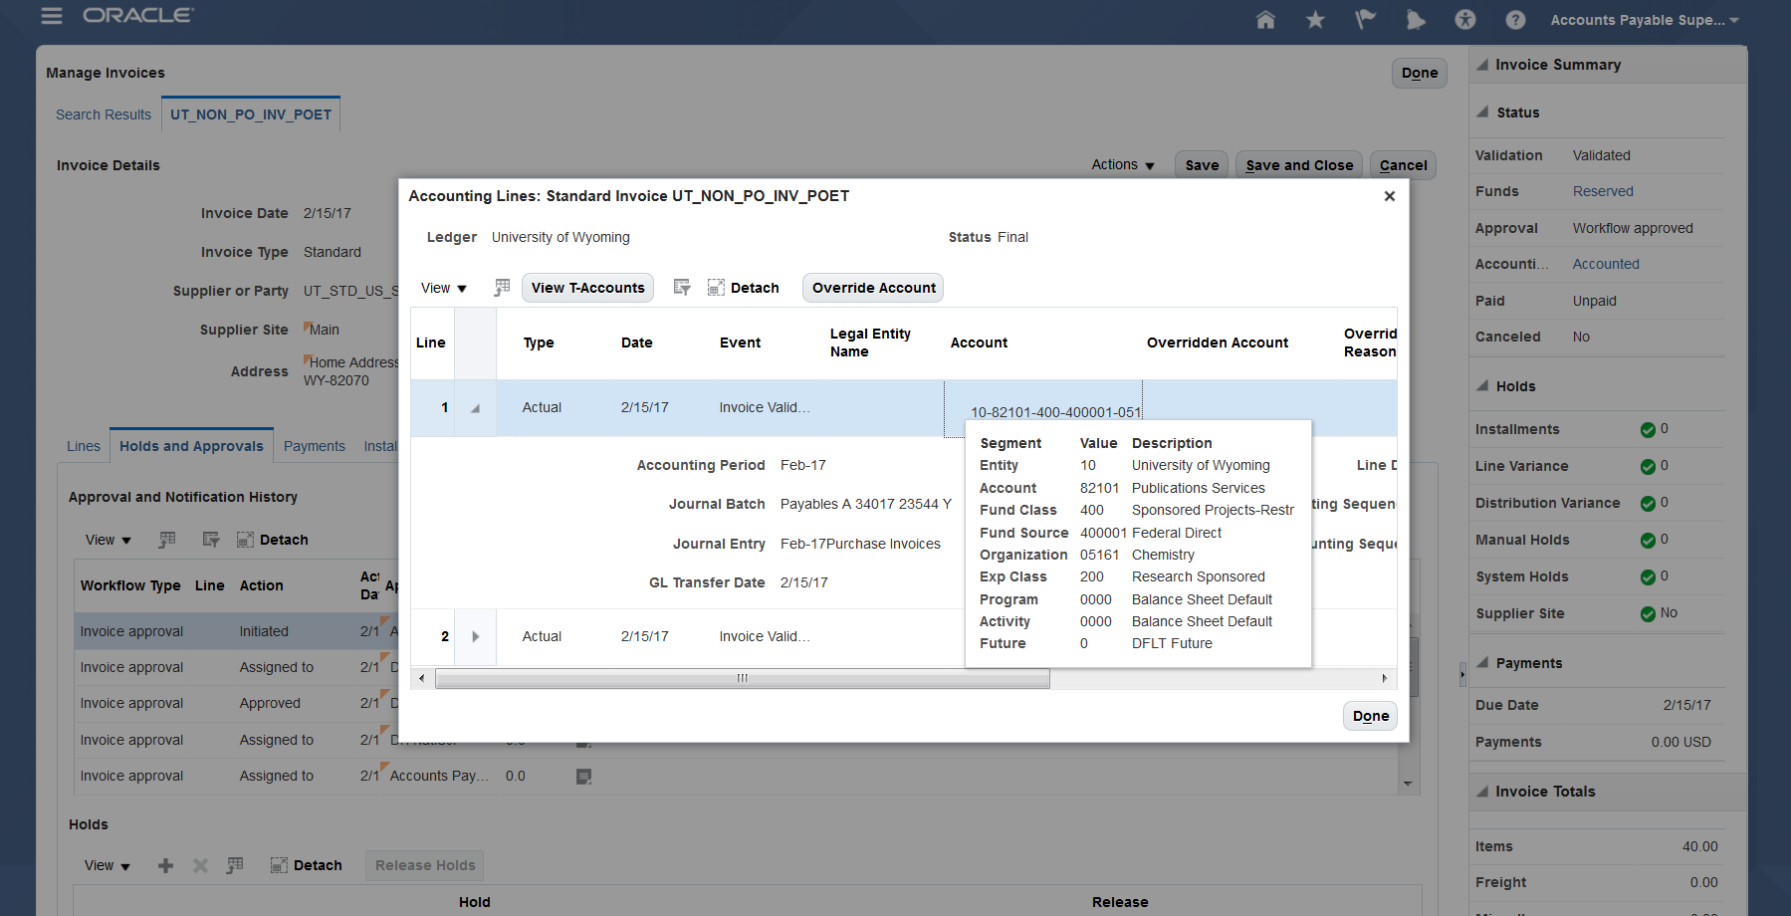Collapse the Holds summary section
Image resolution: width=1791 pixels, height=916 pixels.
coord(1482,386)
